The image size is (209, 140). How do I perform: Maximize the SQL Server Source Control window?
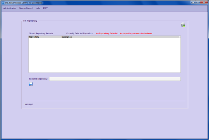coord(197,2)
